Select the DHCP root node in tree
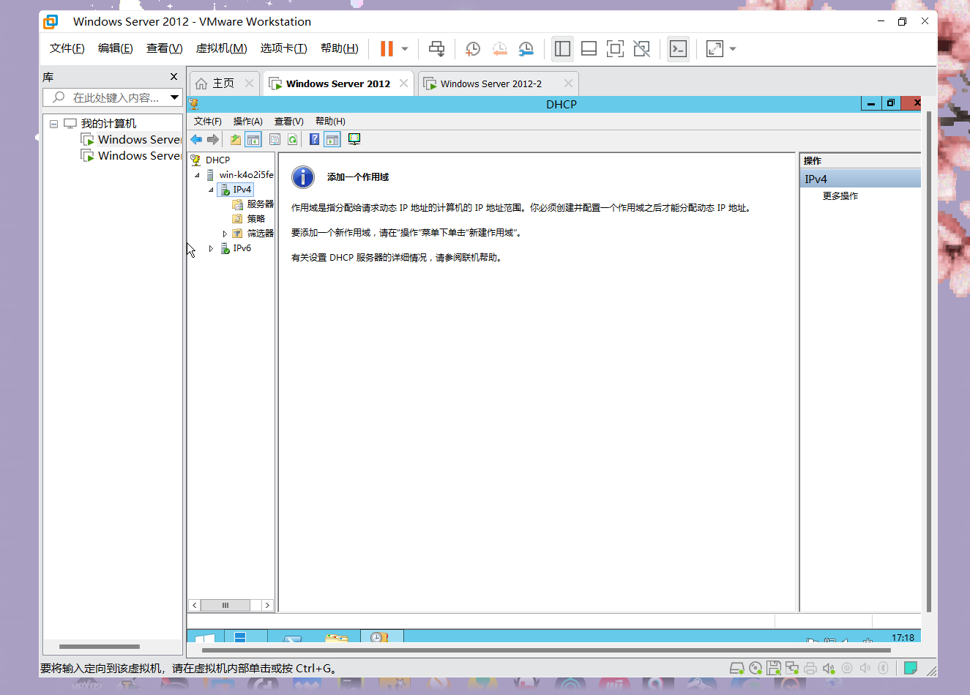This screenshot has height=695, width=970. [217, 160]
